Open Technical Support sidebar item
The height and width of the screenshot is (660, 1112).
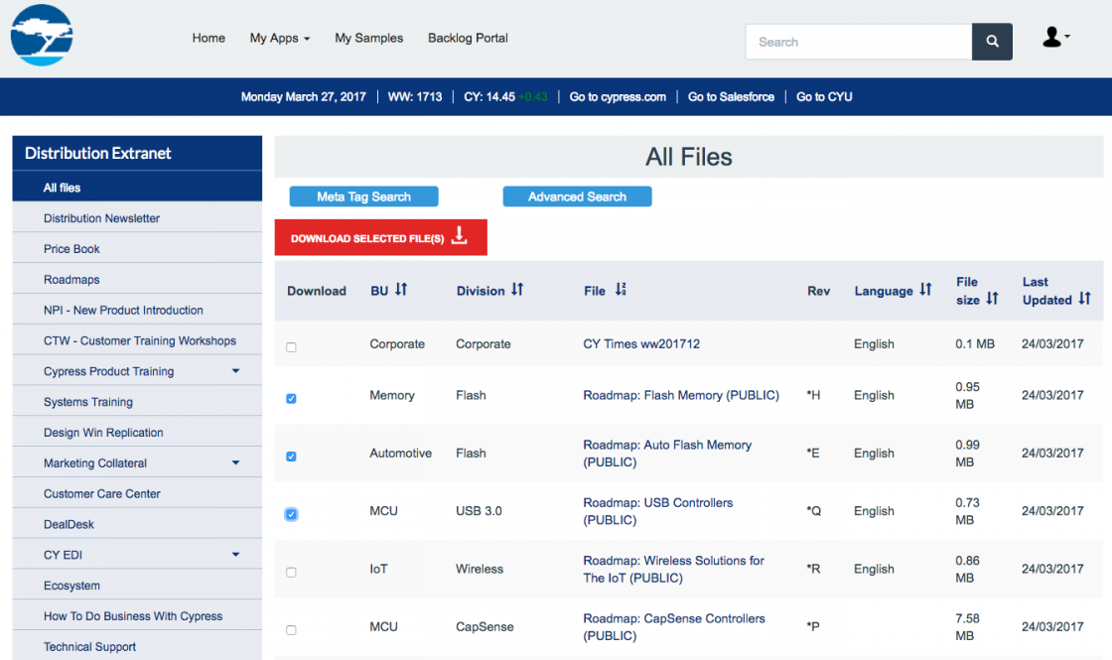[x=137, y=646]
